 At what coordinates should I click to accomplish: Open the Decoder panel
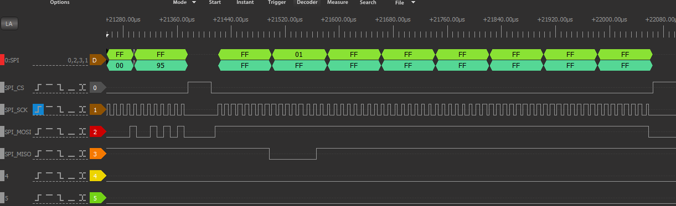[307, 3]
